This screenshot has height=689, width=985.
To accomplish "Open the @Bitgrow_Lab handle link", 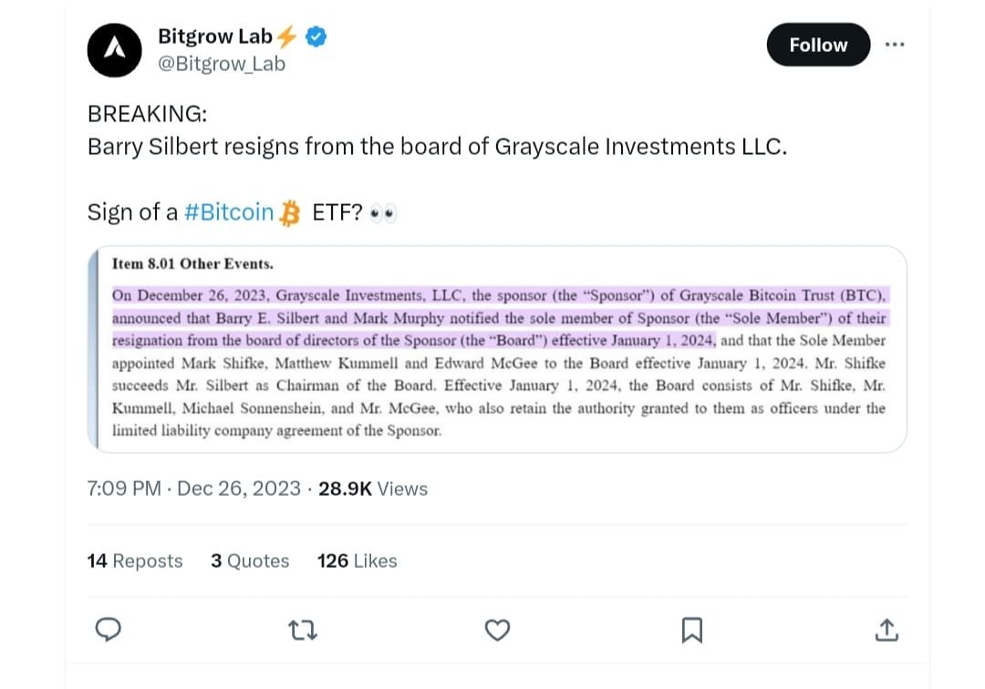I will pos(222,64).
